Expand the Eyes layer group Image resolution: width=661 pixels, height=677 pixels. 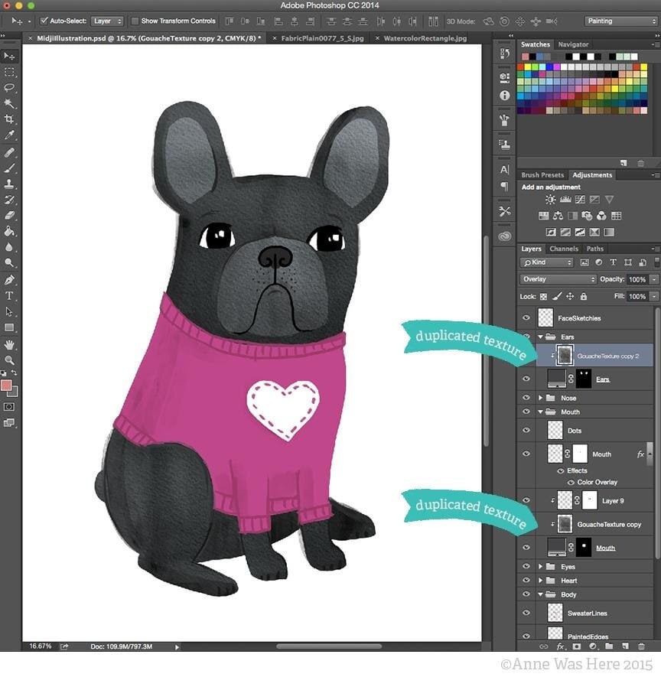pos(541,567)
